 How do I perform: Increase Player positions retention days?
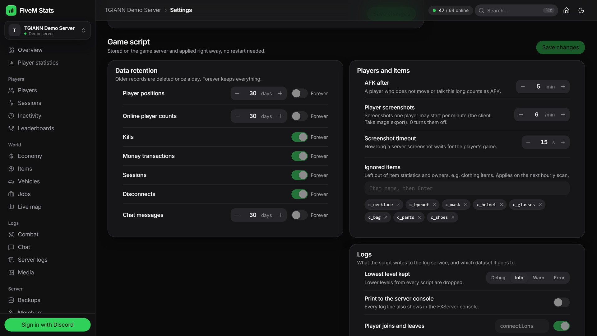pos(280,93)
